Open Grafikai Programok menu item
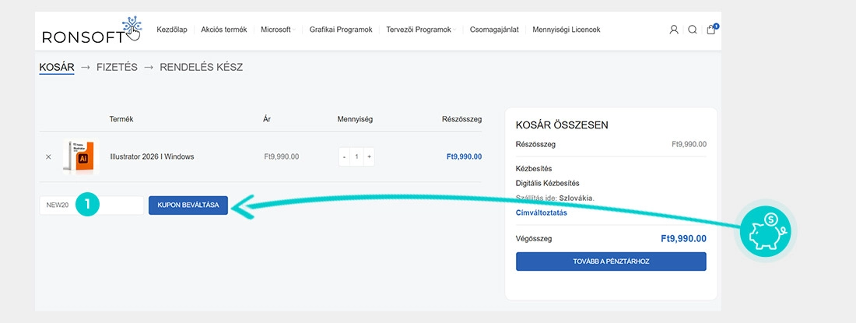 pyautogui.click(x=341, y=30)
